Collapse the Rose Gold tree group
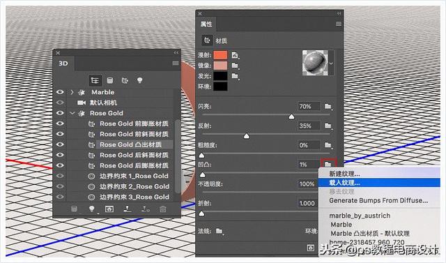Viewport: 446px width, 263px height. [72, 113]
